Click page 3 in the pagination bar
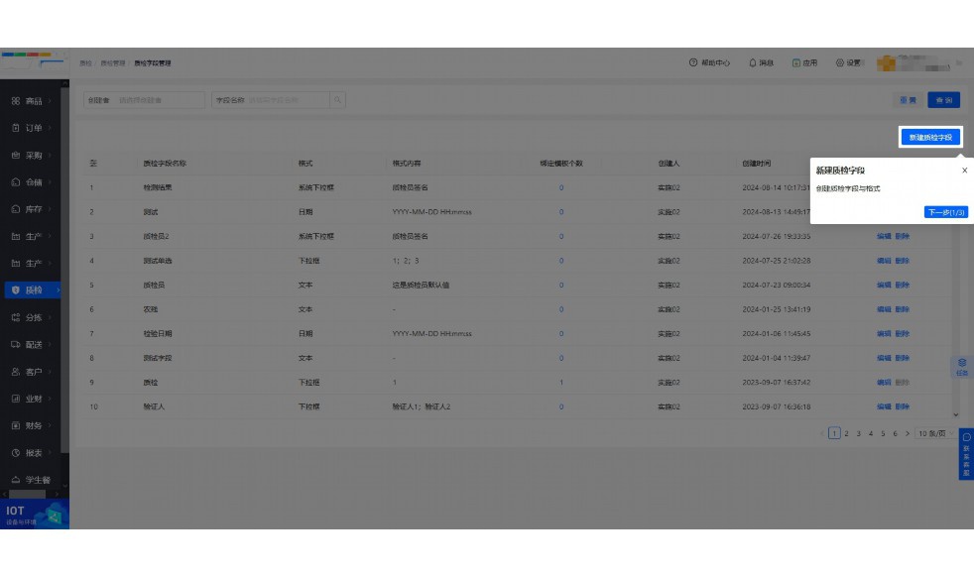 (859, 434)
